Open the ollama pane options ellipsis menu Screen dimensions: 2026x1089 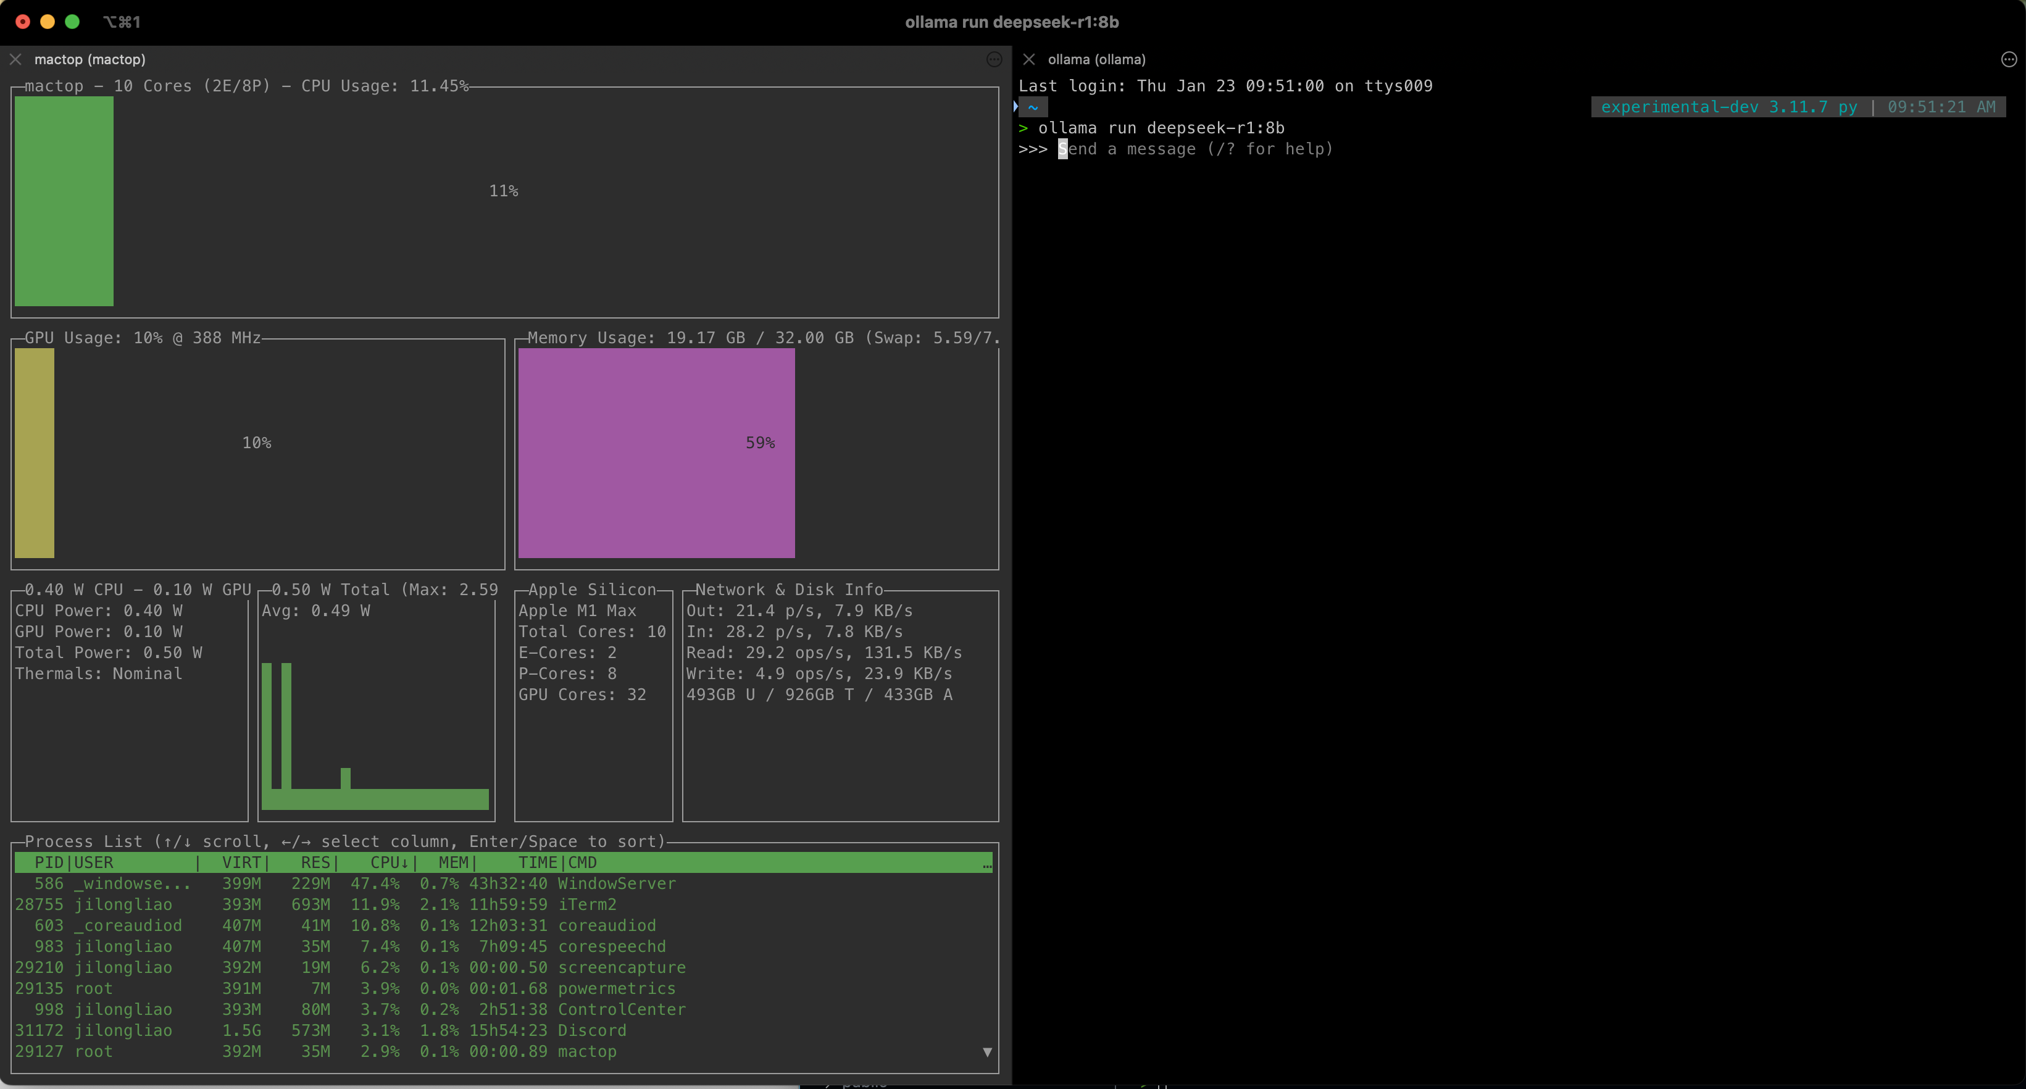pos(2008,59)
